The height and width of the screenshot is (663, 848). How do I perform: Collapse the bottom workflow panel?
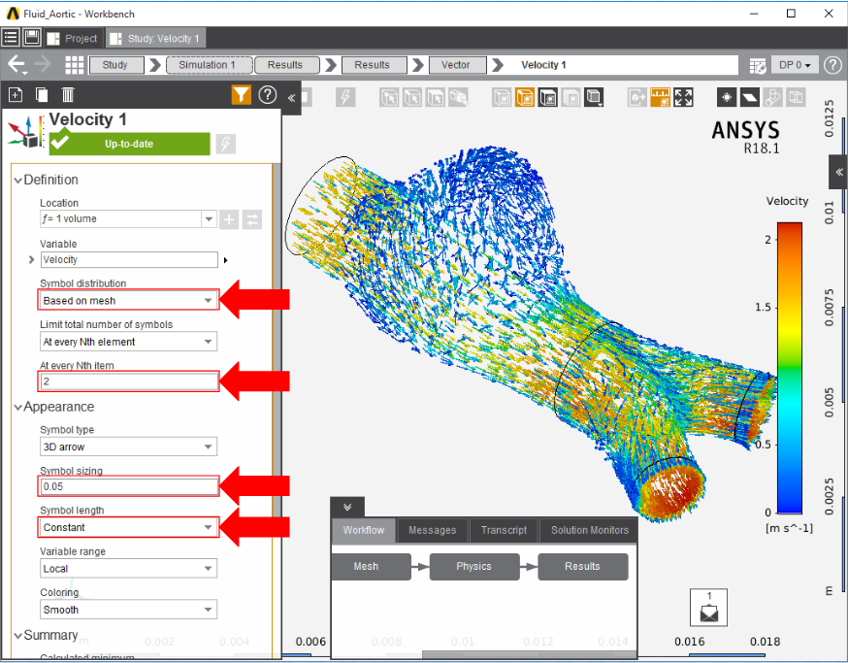pyautogui.click(x=347, y=507)
